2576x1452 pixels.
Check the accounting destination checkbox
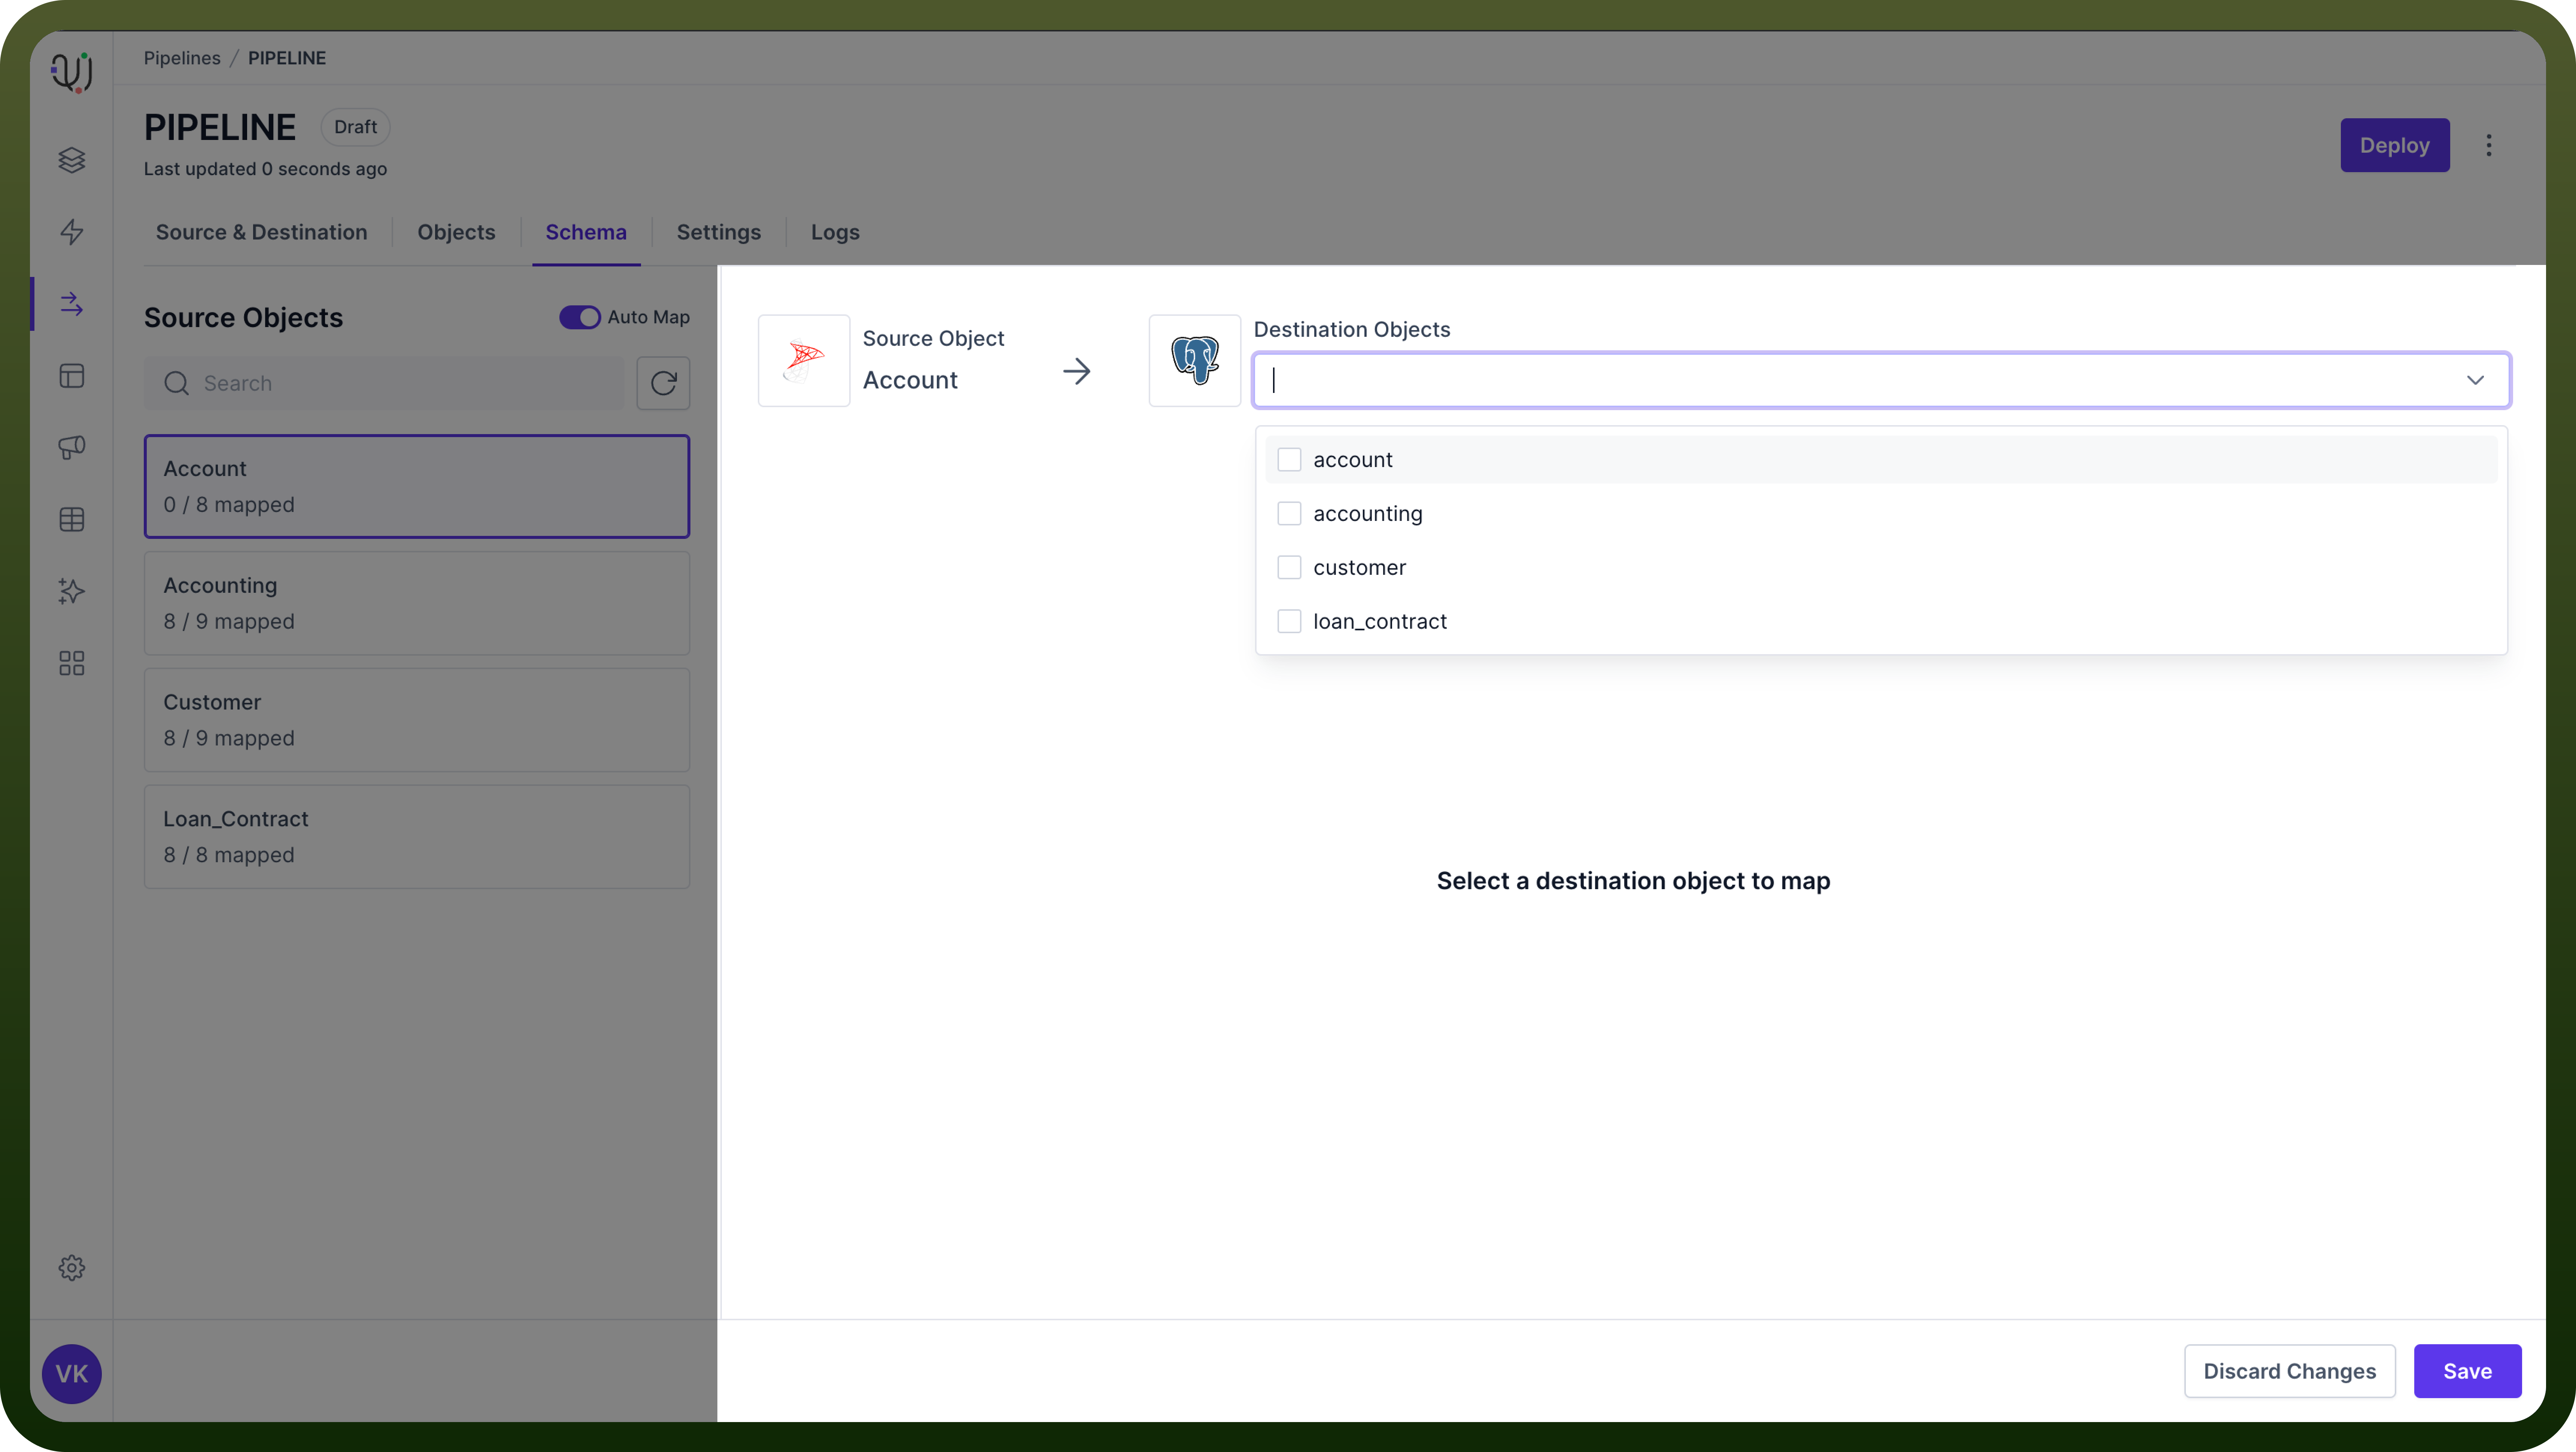[1289, 514]
